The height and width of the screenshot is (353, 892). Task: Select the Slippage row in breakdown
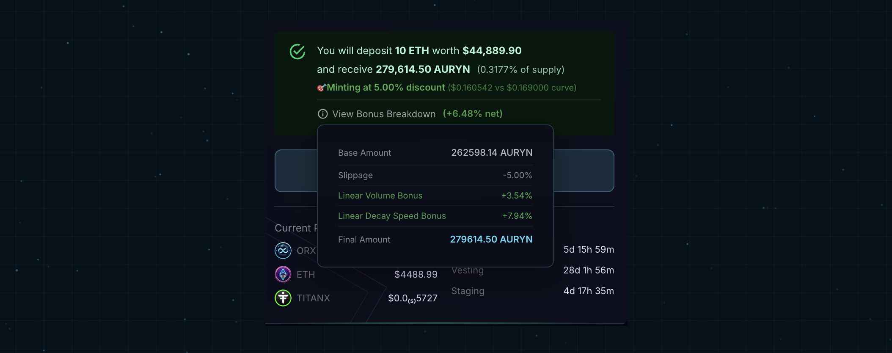pyautogui.click(x=435, y=175)
